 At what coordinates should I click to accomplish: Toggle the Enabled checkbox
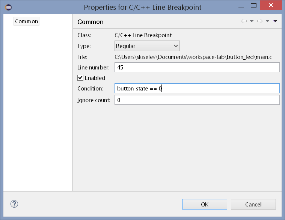pyautogui.click(x=80, y=78)
